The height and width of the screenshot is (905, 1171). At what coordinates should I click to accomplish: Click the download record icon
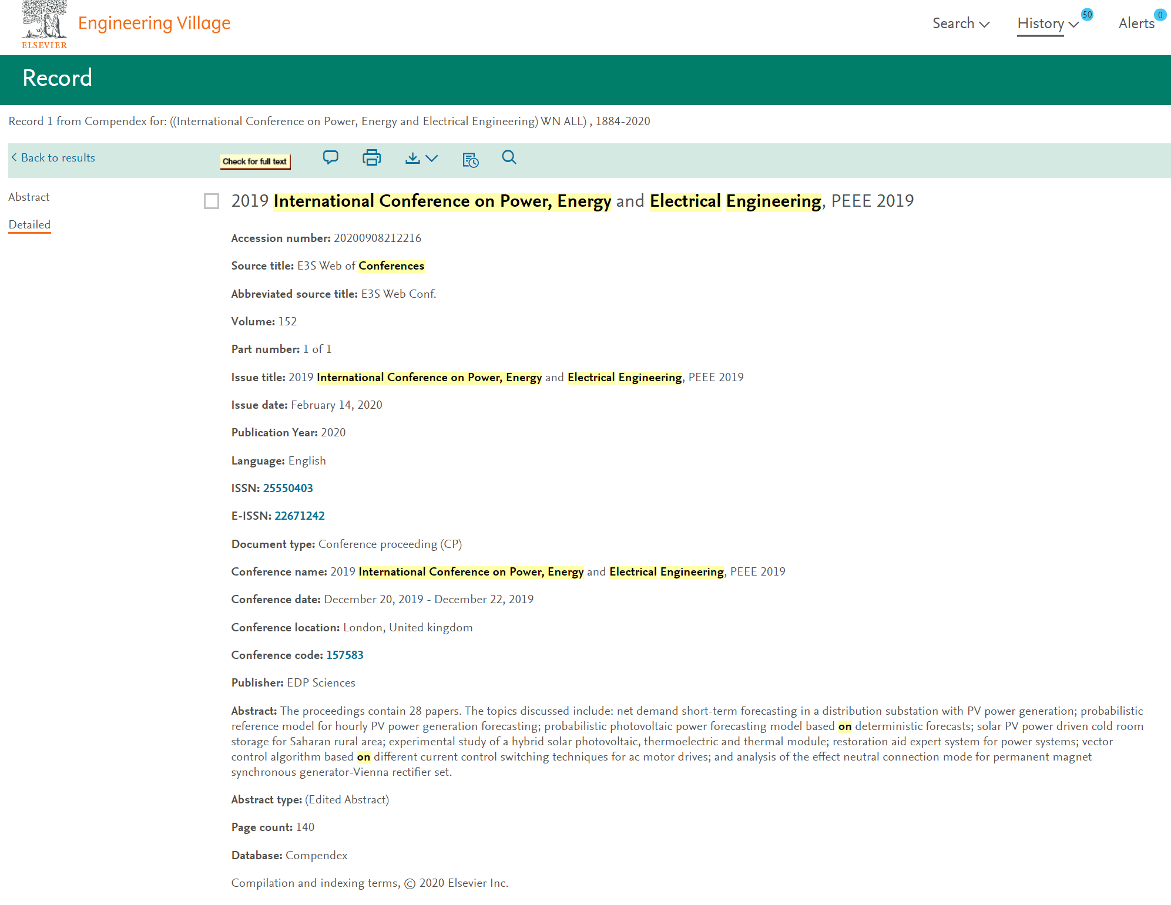pos(412,158)
